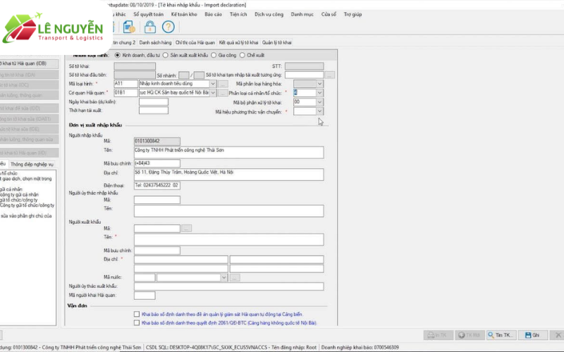Click browse button for tờ khai tạm nhập

tap(330, 75)
